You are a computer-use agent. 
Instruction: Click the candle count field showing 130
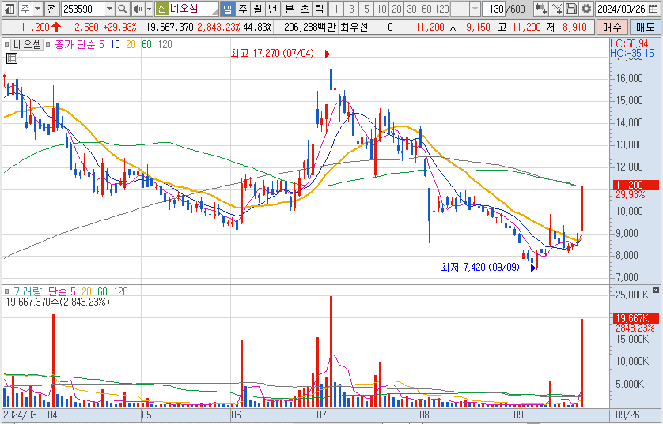(494, 9)
